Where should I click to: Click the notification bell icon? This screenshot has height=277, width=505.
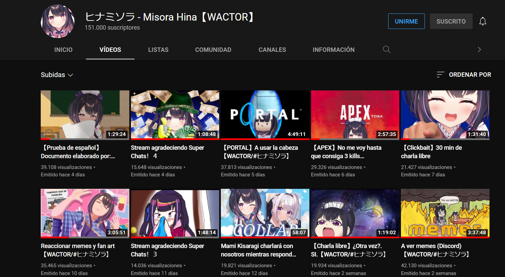pos(483,21)
